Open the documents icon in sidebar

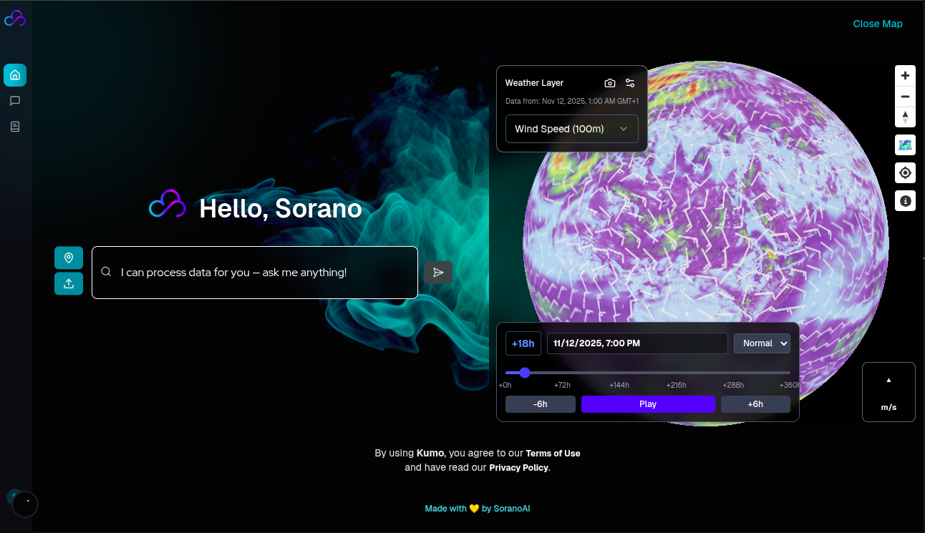[x=15, y=127]
